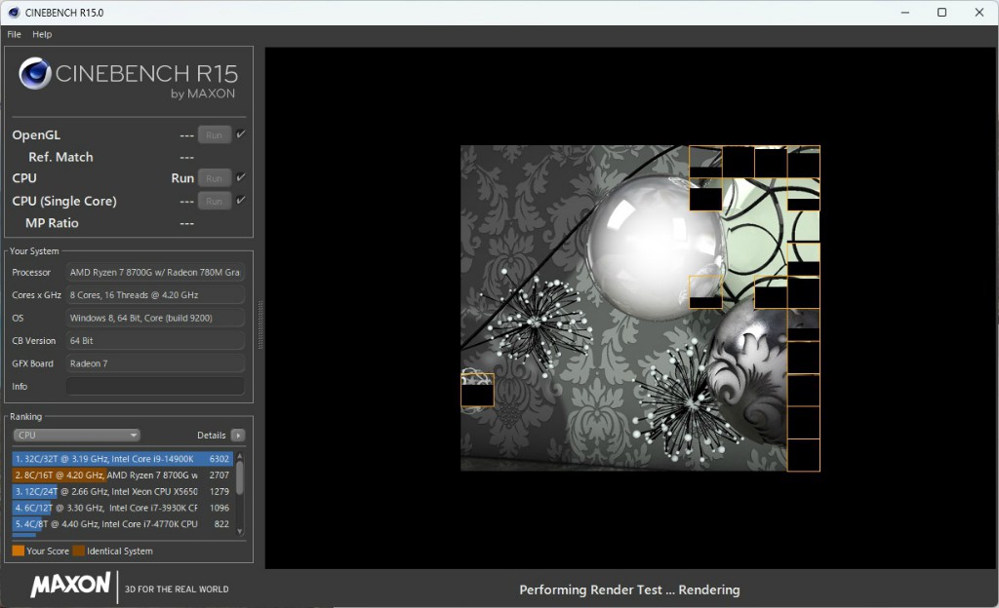This screenshot has width=999, height=608.
Task: Uncheck the CPU (Single Core) checkbox
Action: tap(241, 200)
